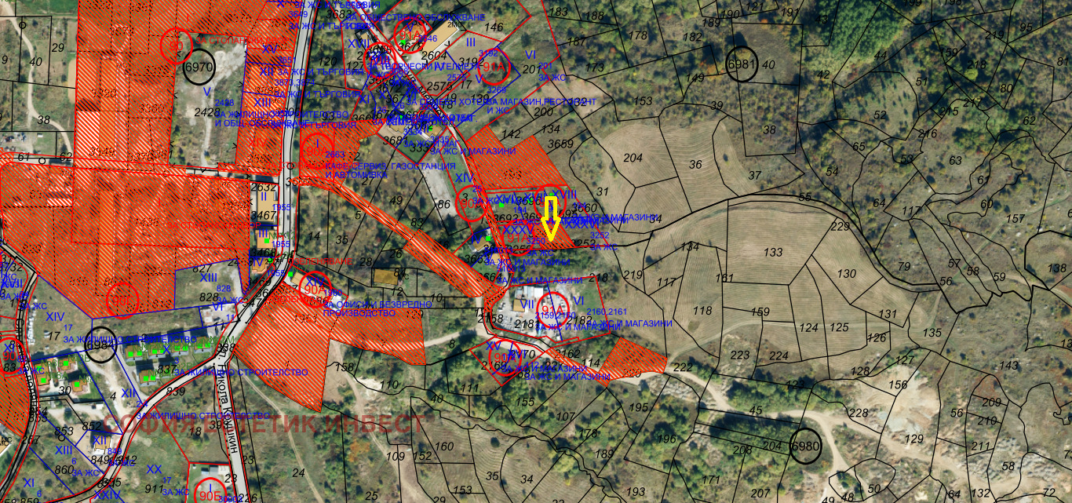Image resolution: width=1072 pixels, height=503 pixels.
Task: Click the black circle labeled 6984
Action: (100, 345)
